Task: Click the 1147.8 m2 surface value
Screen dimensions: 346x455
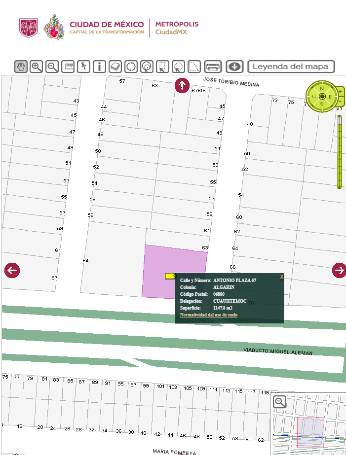Action: [x=223, y=308]
